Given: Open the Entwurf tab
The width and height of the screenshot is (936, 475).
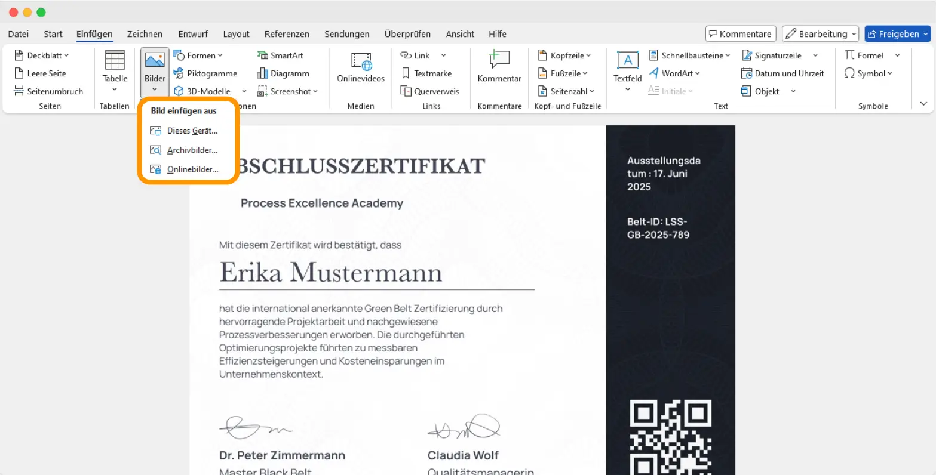Looking at the screenshot, I should (x=193, y=34).
